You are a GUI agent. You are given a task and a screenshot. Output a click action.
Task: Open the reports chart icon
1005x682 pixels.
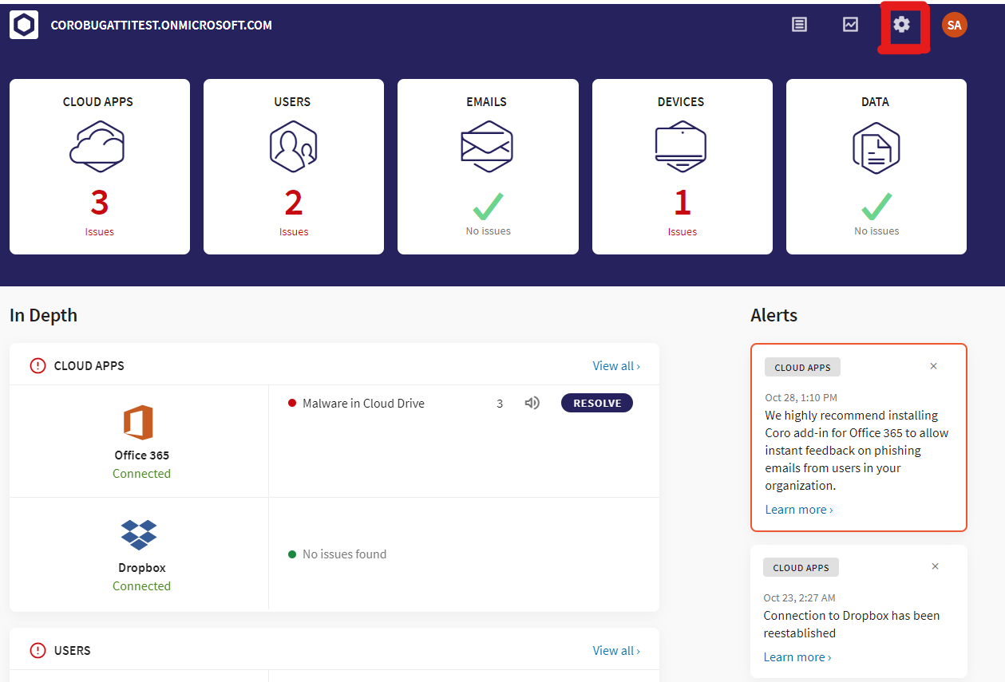click(x=850, y=24)
